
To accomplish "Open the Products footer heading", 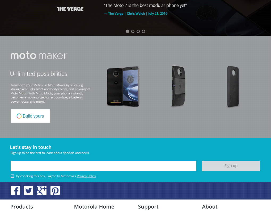I will [22, 207].
